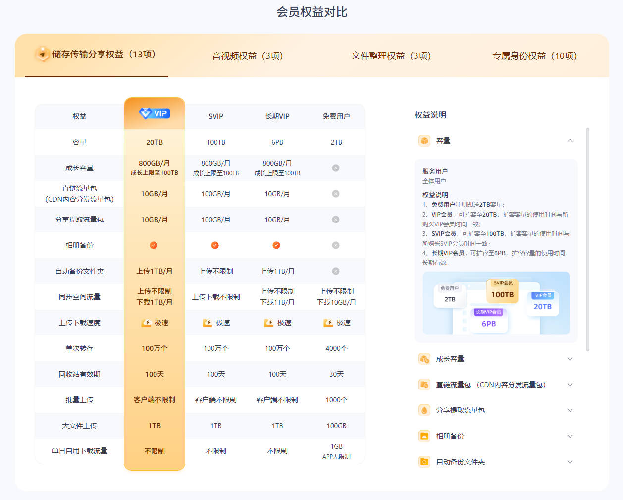Click the 分享提取流量包 water drop icon
This screenshot has height=500, width=623.
click(424, 410)
